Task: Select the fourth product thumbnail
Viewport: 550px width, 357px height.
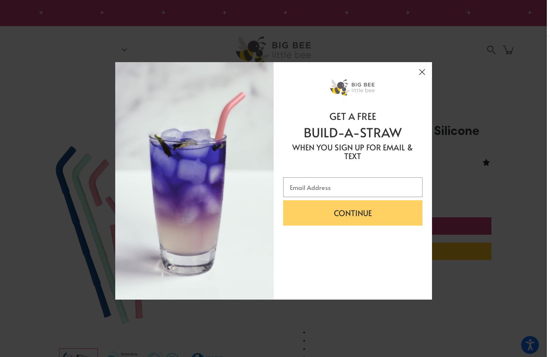Action: (207, 355)
